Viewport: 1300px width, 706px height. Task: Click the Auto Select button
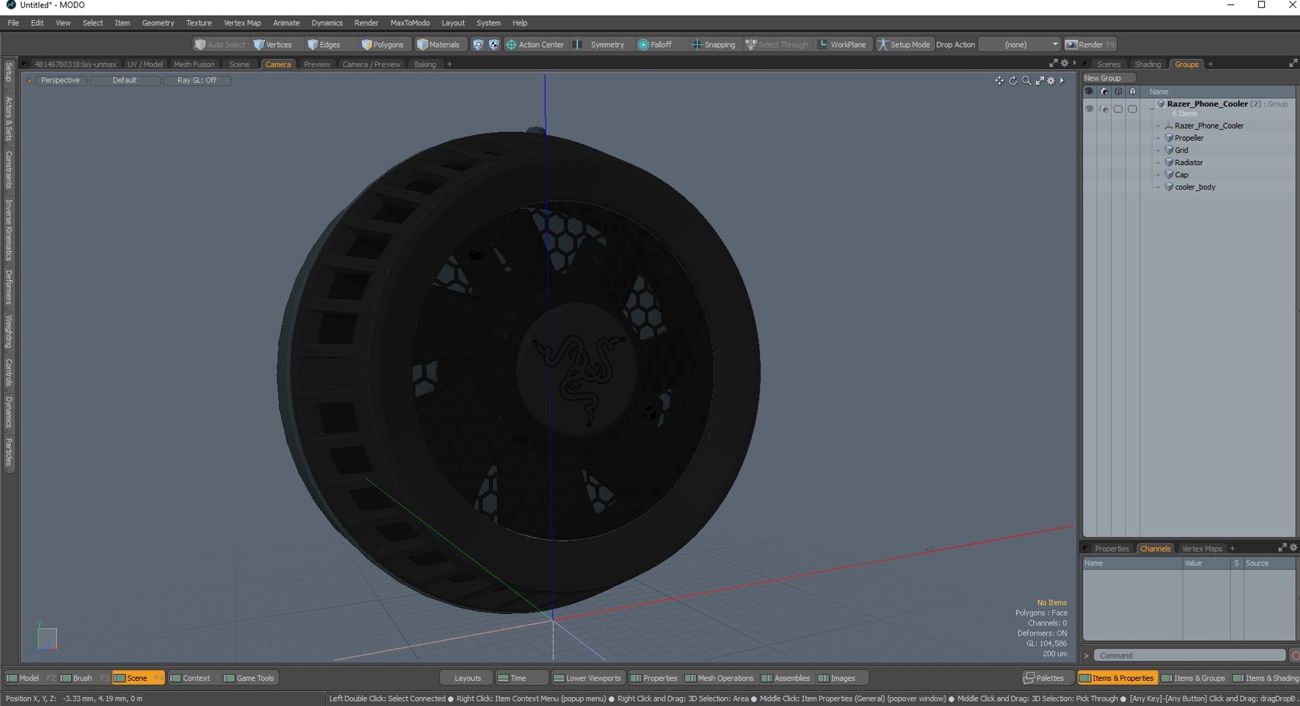tap(220, 45)
